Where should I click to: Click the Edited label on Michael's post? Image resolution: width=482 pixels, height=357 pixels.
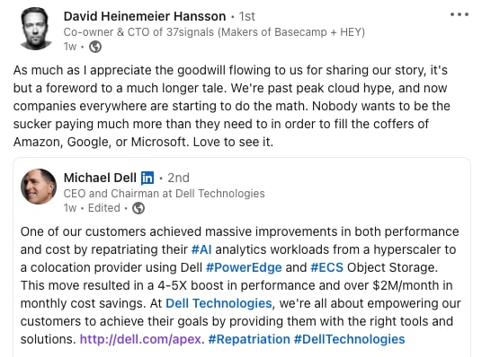pos(104,208)
